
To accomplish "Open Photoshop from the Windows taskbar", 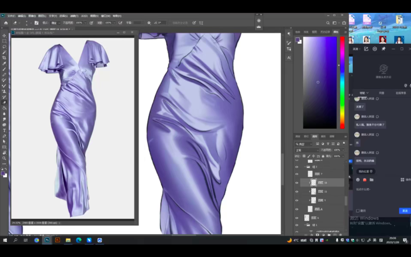I will coord(47,240).
